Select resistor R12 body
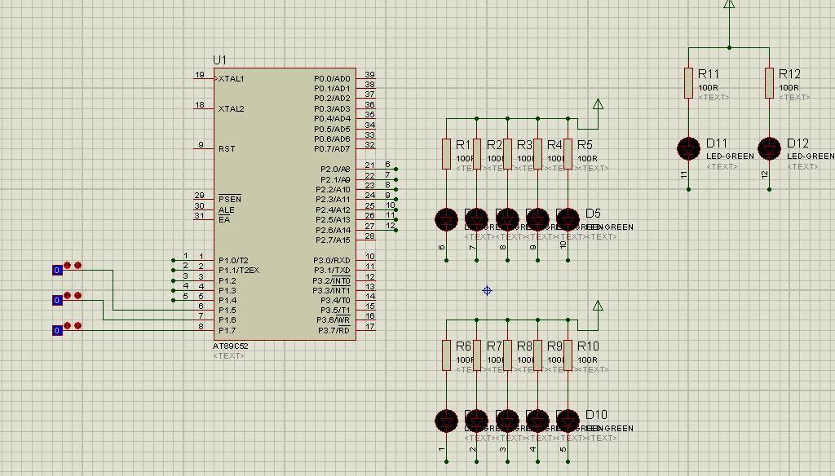835x476 pixels. [769, 83]
